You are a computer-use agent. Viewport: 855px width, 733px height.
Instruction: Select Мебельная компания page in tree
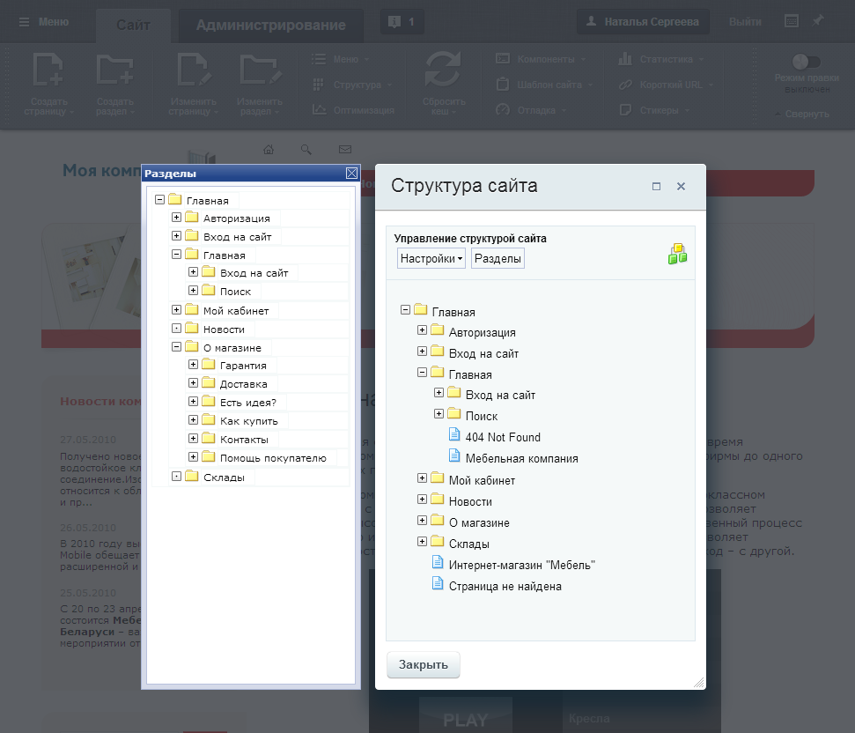point(521,458)
